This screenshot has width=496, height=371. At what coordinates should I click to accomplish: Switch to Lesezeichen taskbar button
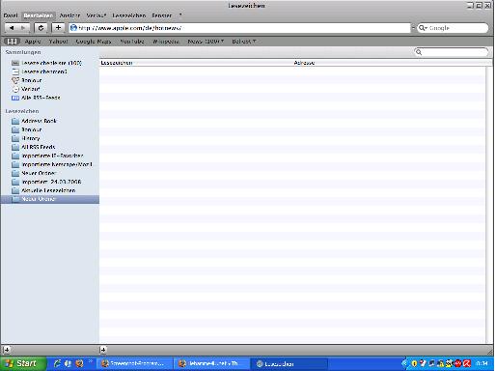pos(289,364)
